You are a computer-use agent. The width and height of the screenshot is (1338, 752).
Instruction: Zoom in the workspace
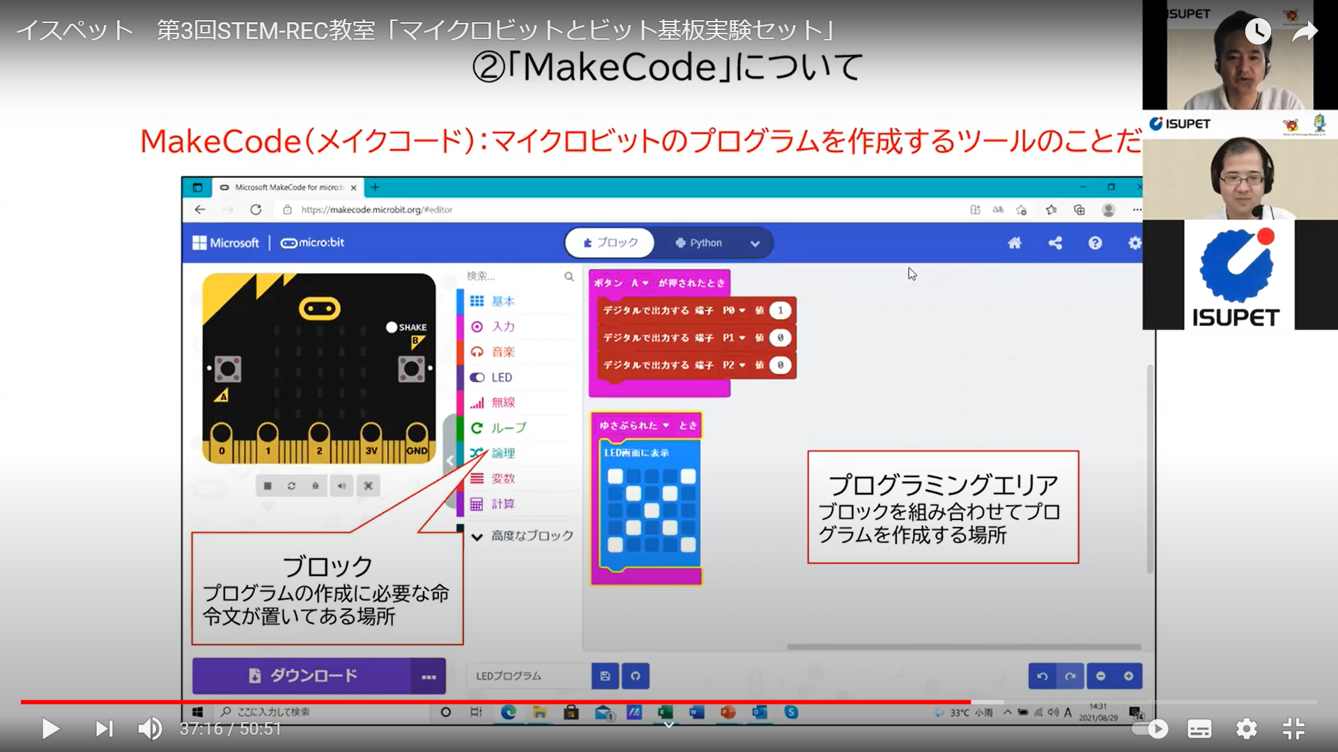(1129, 676)
